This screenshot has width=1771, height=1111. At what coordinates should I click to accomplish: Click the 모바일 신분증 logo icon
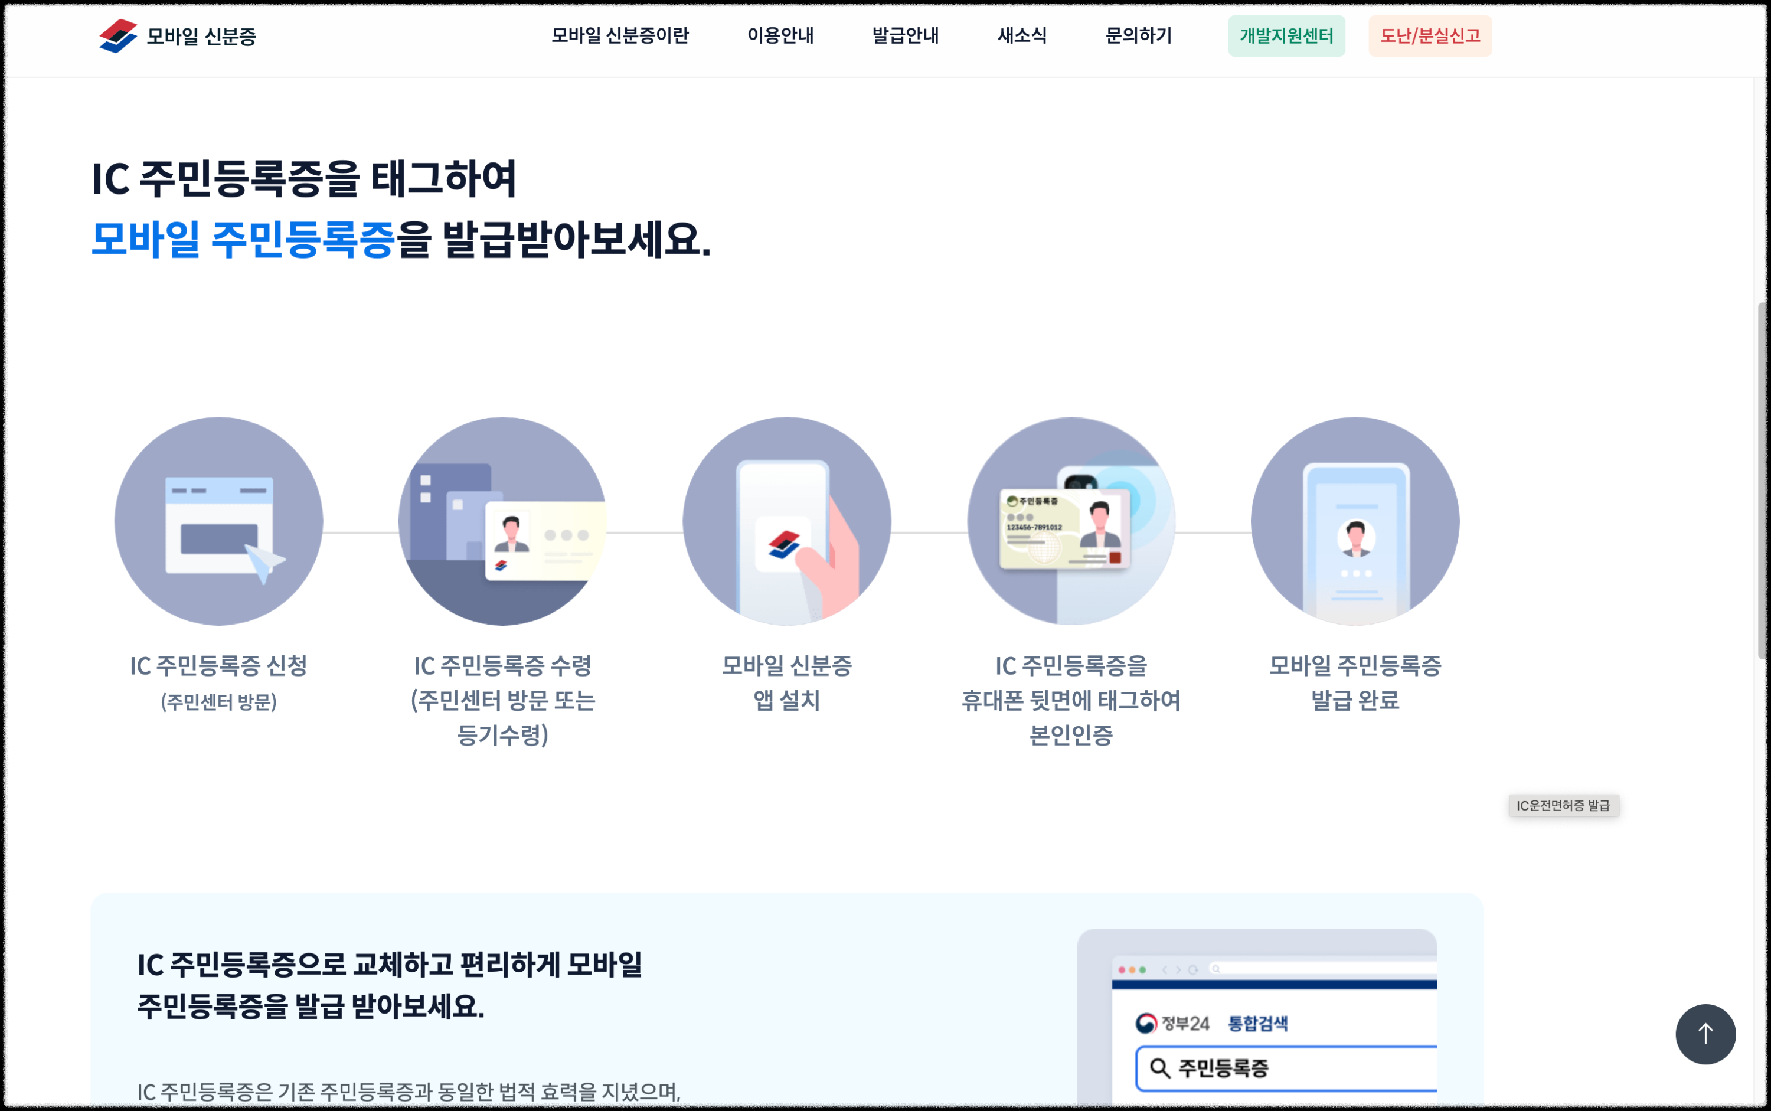(117, 35)
